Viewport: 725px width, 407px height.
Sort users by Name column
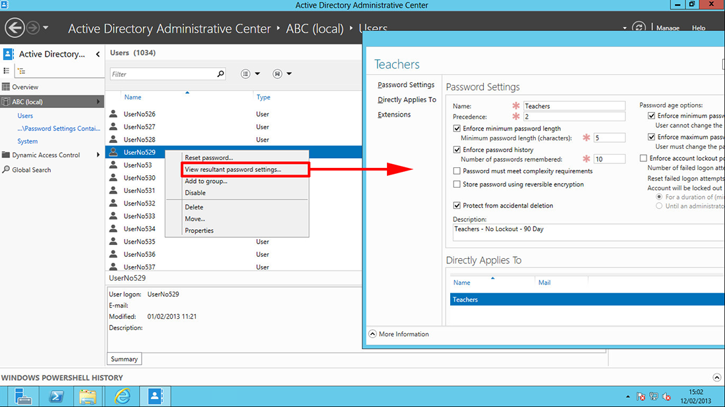click(x=132, y=97)
